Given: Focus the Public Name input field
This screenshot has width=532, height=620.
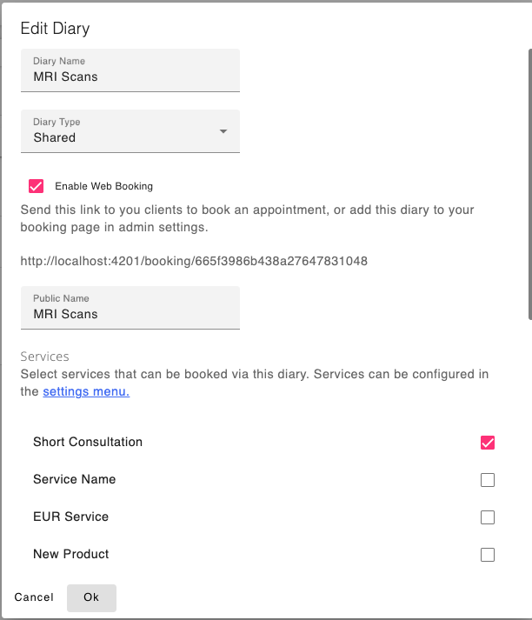Looking at the screenshot, I should [x=130, y=314].
